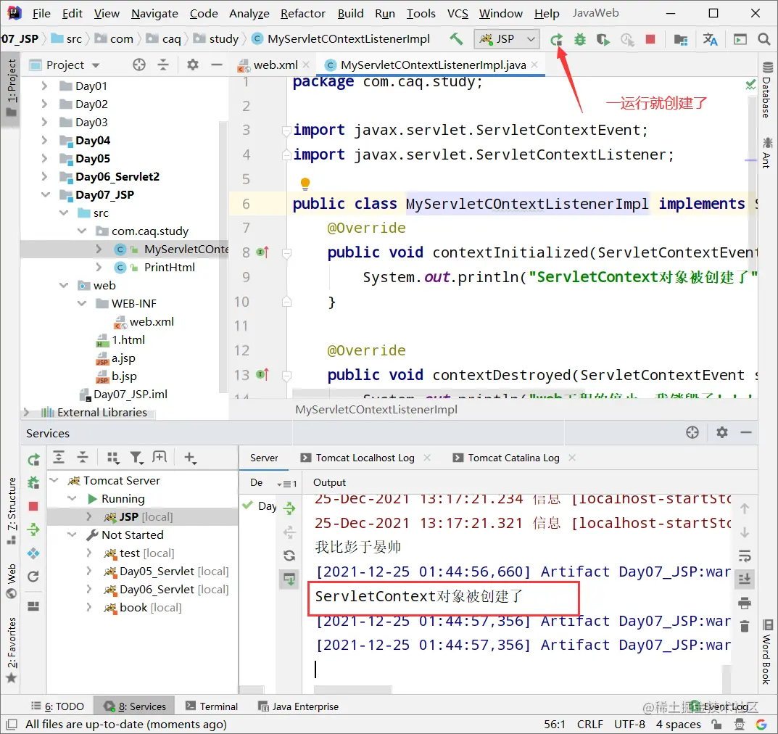Click the print icon beside console output
The width and height of the screenshot is (778, 734).
(x=744, y=603)
